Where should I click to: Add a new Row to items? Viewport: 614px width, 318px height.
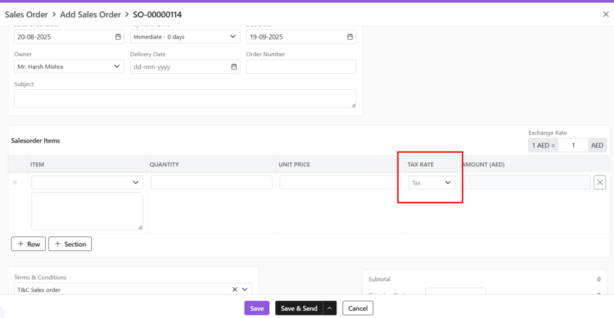[28, 244]
